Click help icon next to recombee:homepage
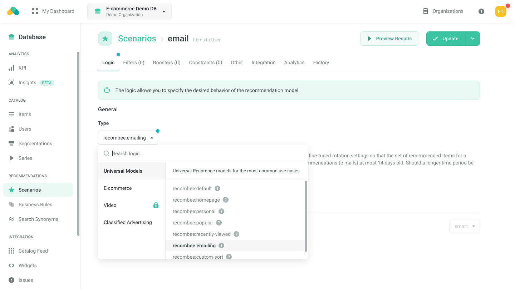Screen dimensions: 515x289 (x=226, y=200)
